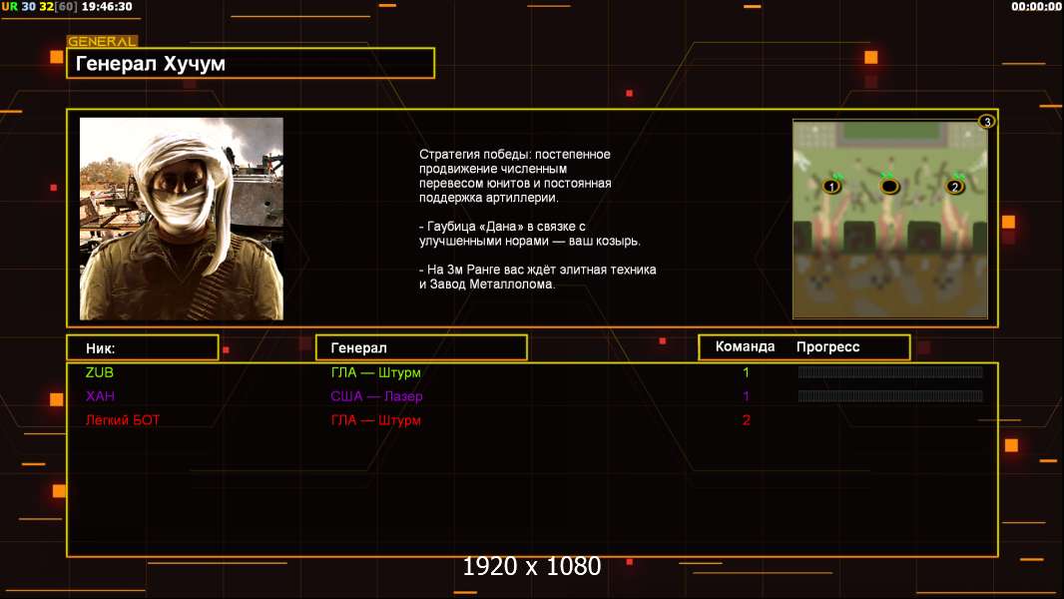Click start position marker 2 on minimap
This screenshot has width=1064, height=599.
(x=954, y=186)
